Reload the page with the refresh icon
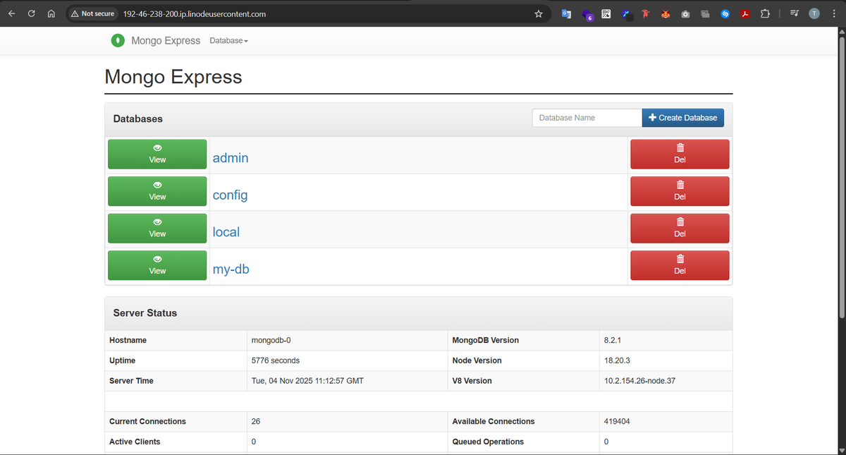Image resolution: width=846 pixels, height=455 pixels. coord(32,13)
